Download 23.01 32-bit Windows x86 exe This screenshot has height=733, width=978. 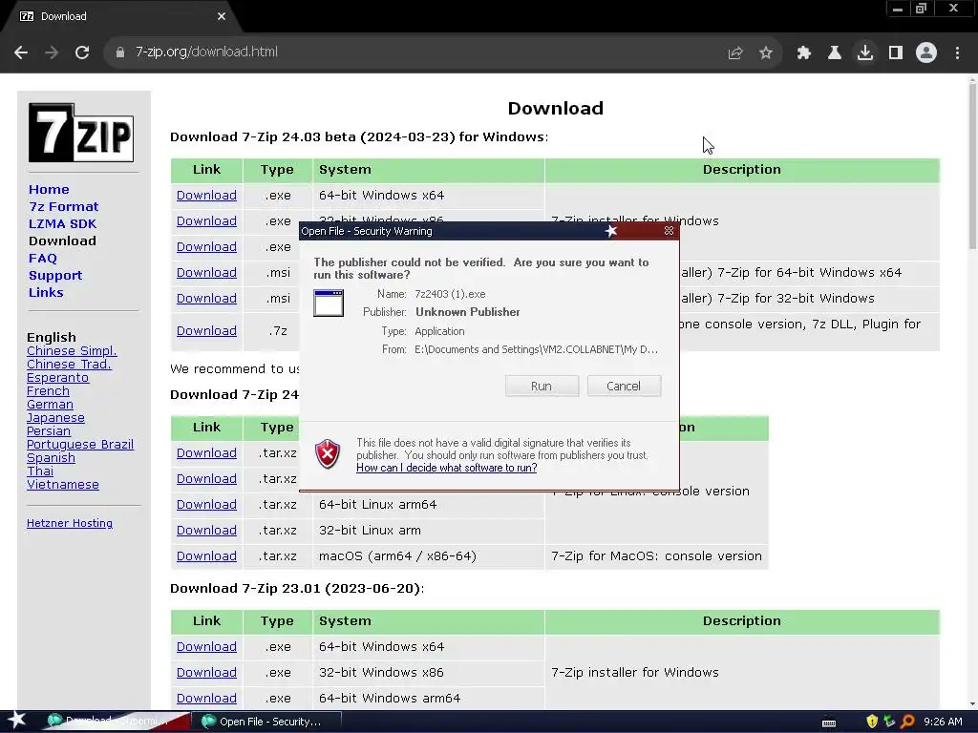[206, 673]
